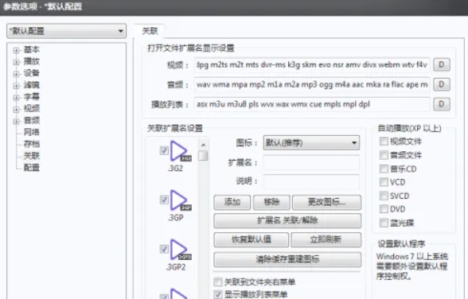Click the 说明 input field
Image resolution: width=468 pixels, height=299 pixels.
click(311, 181)
